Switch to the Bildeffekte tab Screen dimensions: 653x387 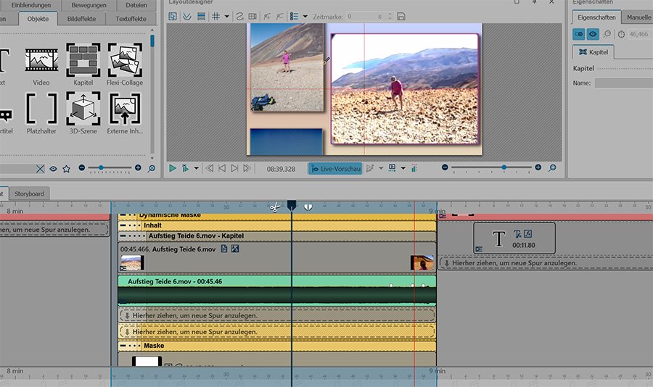point(80,18)
